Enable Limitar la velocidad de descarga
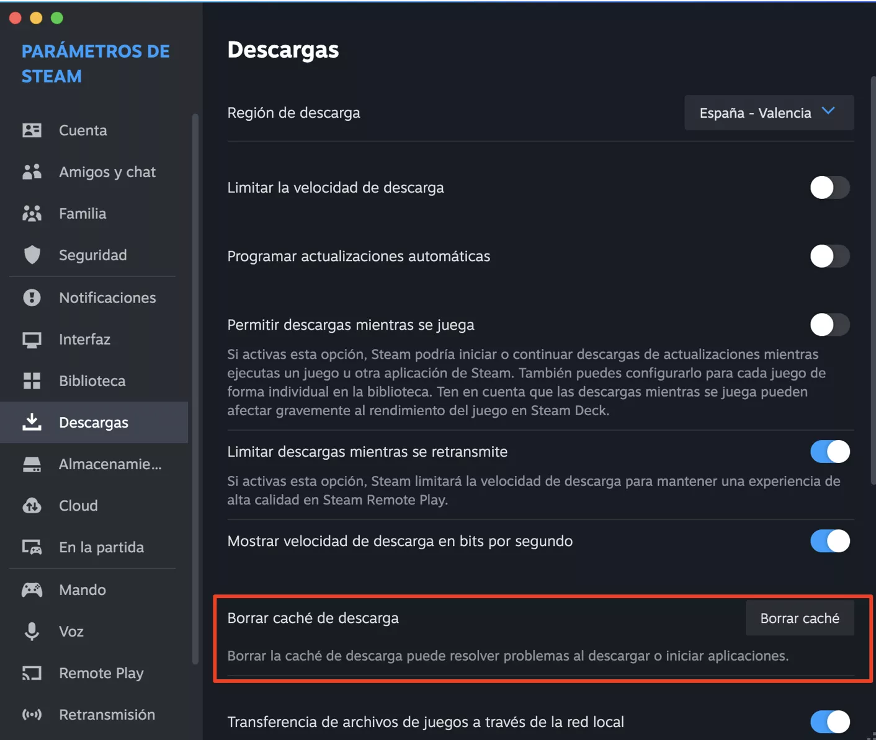876x740 pixels. click(x=829, y=187)
